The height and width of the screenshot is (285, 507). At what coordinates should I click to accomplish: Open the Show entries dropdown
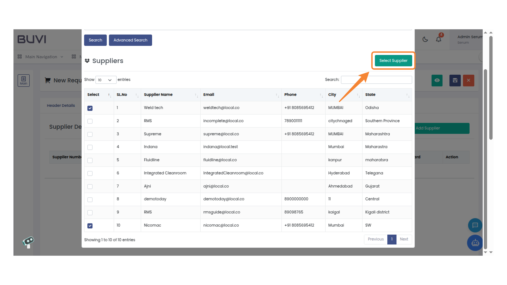click(106, 80)
